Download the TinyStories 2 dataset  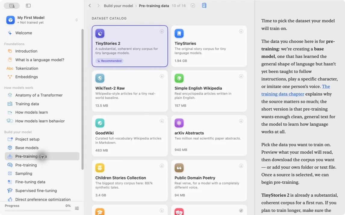click(162, 32)
